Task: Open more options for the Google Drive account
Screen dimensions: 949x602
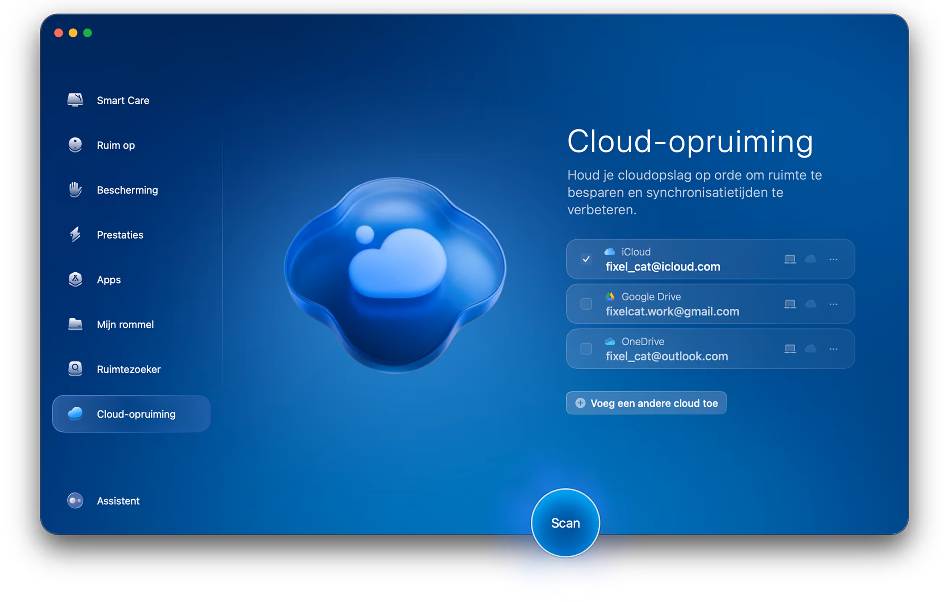Action: click(833, 304)
